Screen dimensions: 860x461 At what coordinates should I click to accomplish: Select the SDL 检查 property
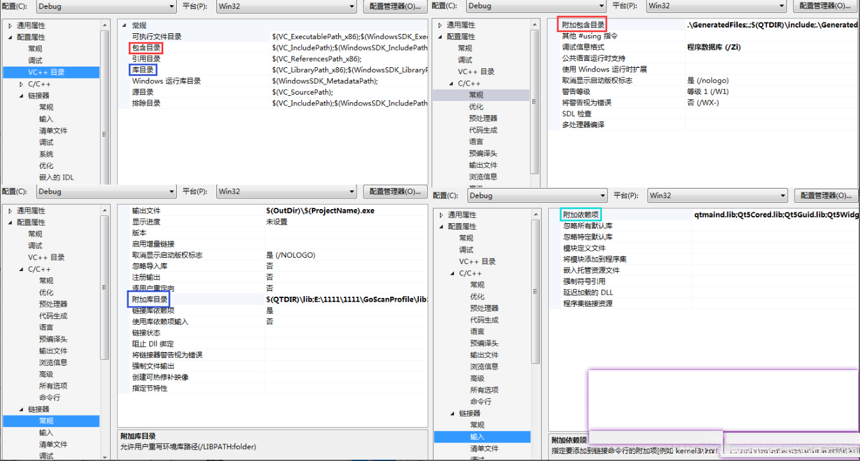click(x=577, y=114)
